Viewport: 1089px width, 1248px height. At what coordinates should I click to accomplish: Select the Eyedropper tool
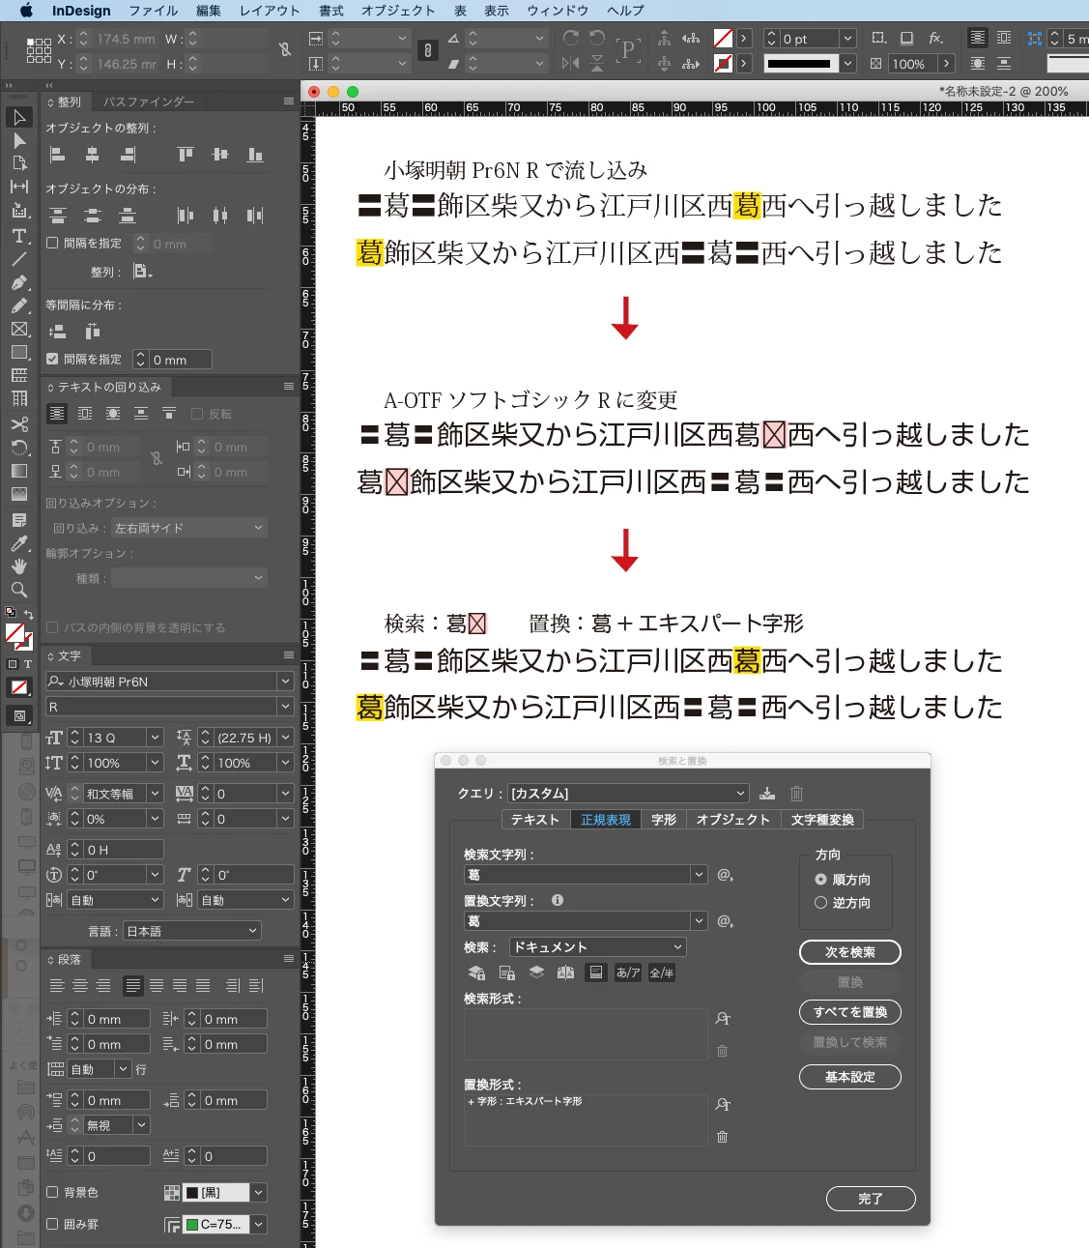pos(19,543)
